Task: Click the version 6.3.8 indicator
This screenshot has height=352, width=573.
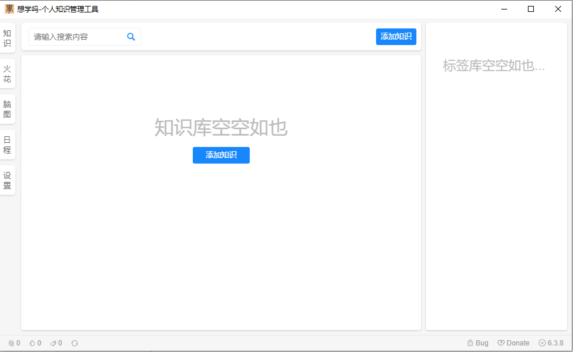Action: coord(551,343)
